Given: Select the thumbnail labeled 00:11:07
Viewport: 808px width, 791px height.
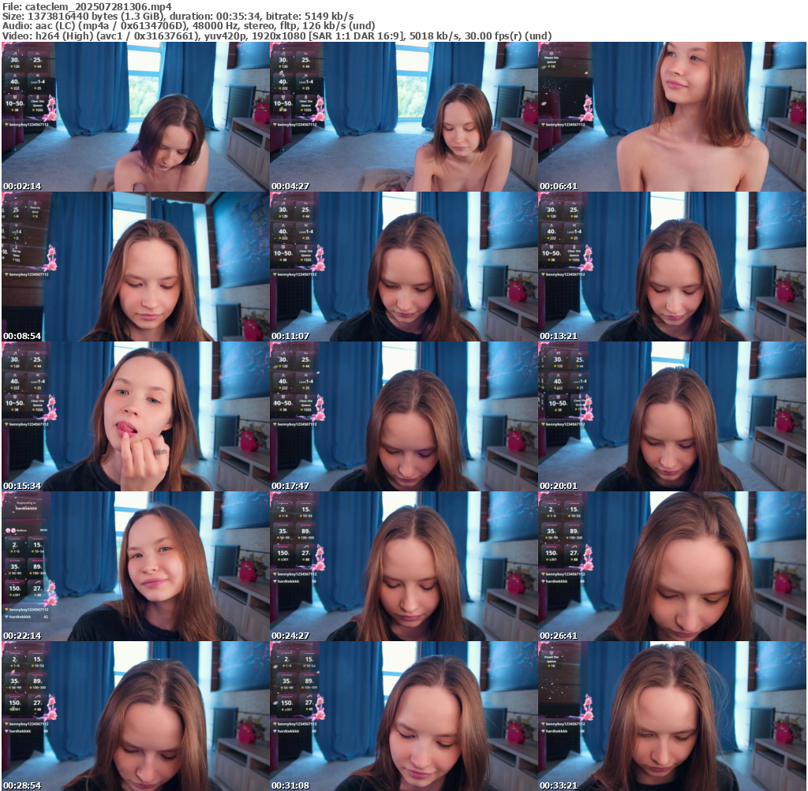Looking at the screenshot, I should [x=403, y=267].
